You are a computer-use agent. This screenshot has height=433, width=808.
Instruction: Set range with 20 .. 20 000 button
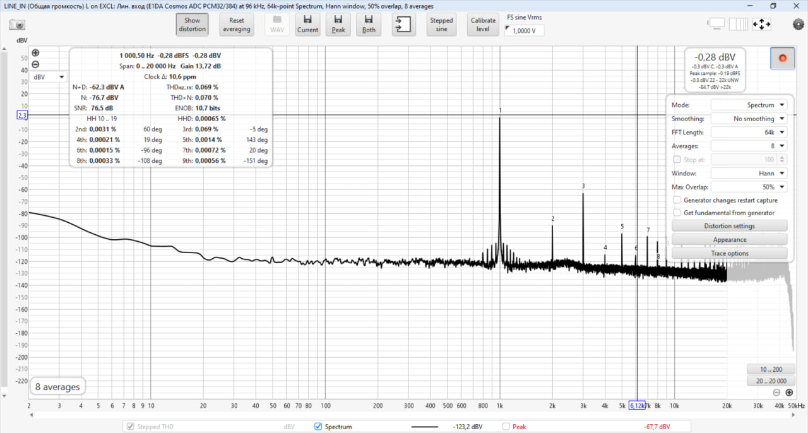pos(770,381)
